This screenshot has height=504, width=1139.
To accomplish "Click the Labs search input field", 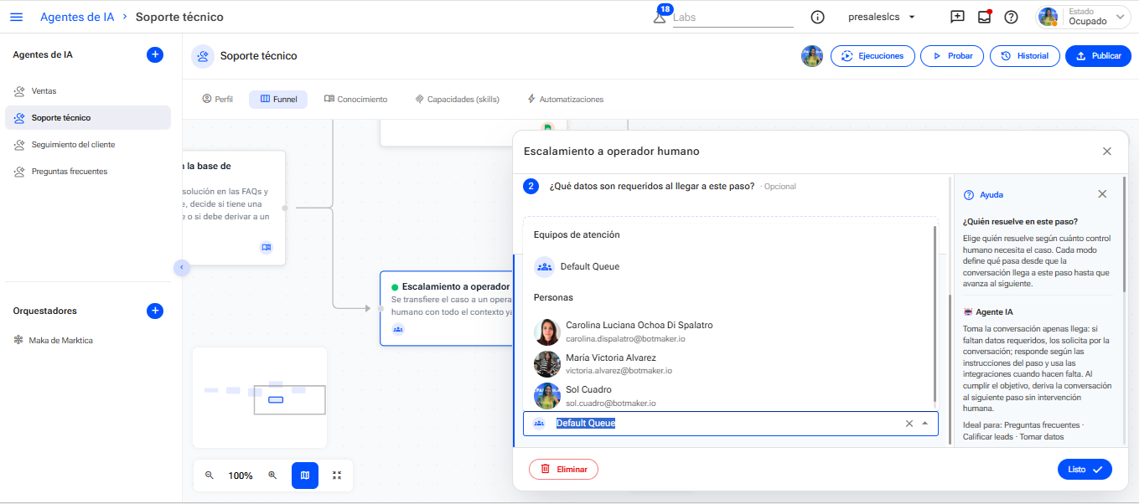I will click(733, 17).
